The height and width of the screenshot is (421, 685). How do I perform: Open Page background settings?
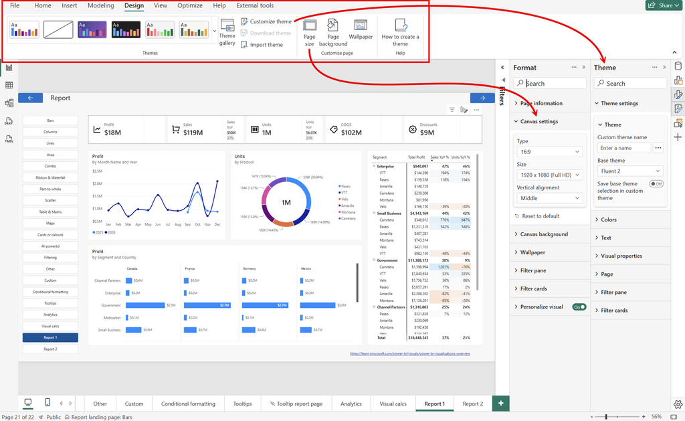[x=333, y=32]
